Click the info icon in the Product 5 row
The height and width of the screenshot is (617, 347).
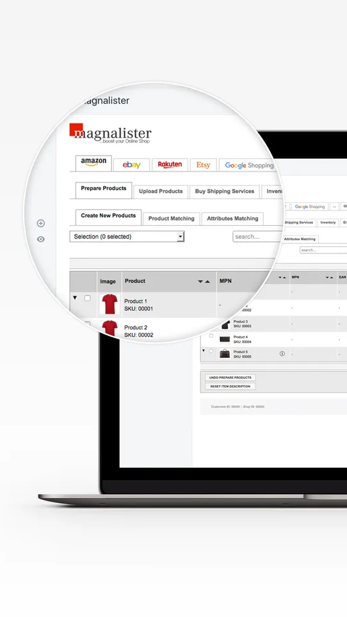[x=282, y=353]
